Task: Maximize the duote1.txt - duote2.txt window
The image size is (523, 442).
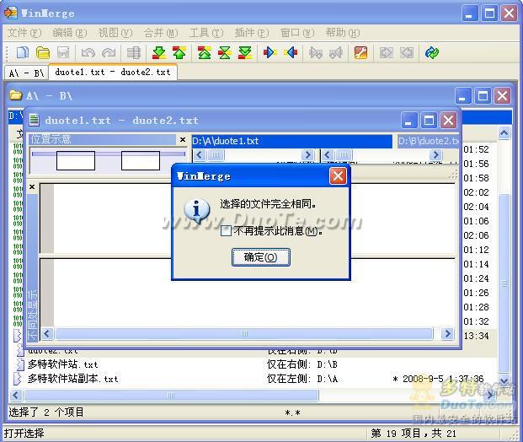Action: tap(429, 120)
